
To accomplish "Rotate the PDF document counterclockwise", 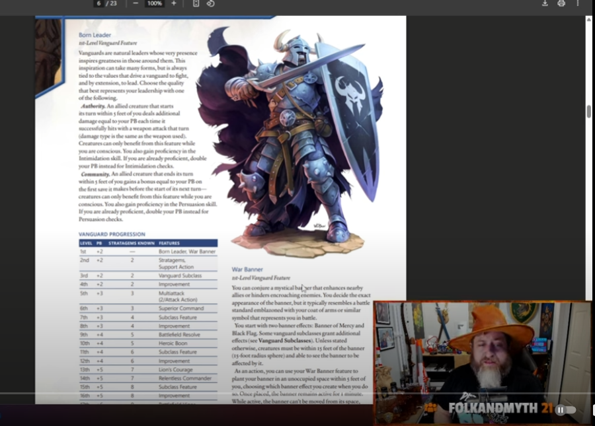I will tap(210, 3).
